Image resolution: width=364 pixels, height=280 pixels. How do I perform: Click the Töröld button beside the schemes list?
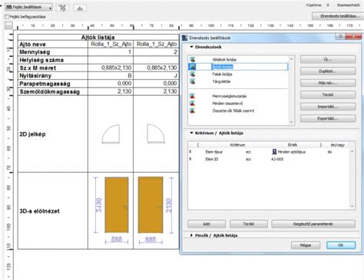(x=328, y=95)
